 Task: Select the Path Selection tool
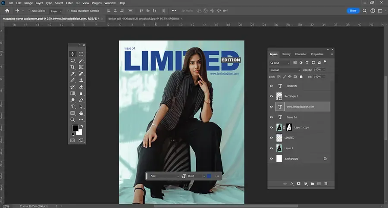click(81, 107)
